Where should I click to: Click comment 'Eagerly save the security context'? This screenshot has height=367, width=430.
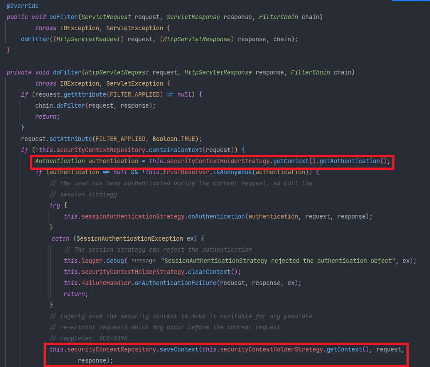point(181,316)
